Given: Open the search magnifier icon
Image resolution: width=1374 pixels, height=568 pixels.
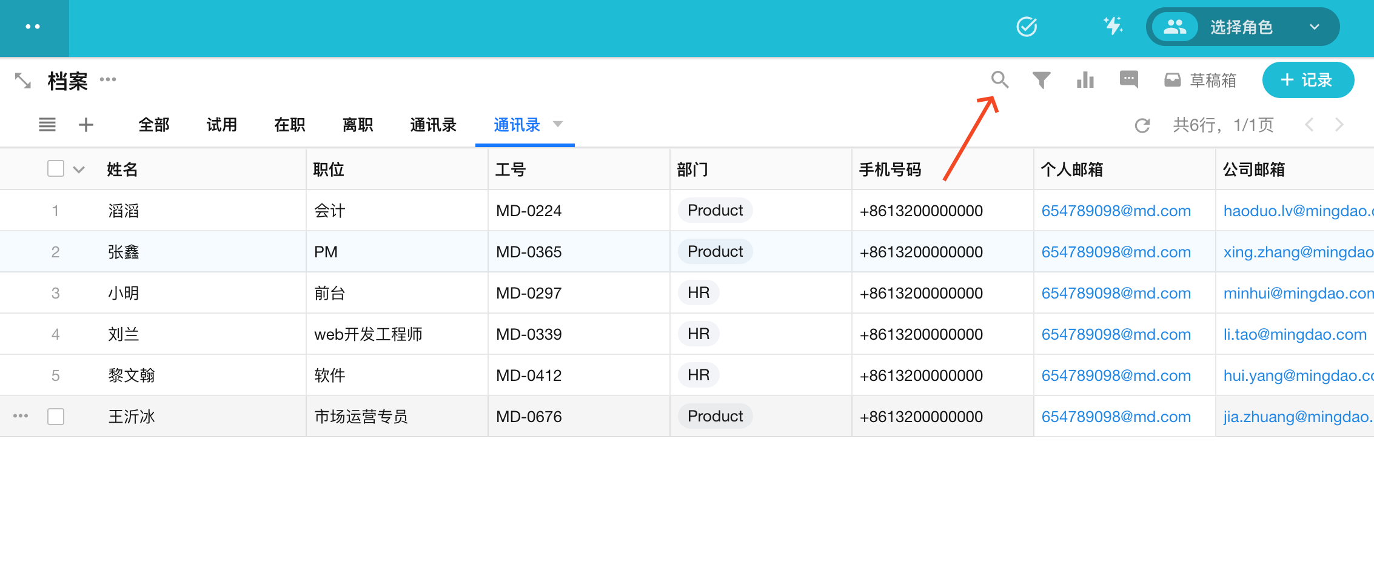Looking at the screenshot, I should pos(999,80).
